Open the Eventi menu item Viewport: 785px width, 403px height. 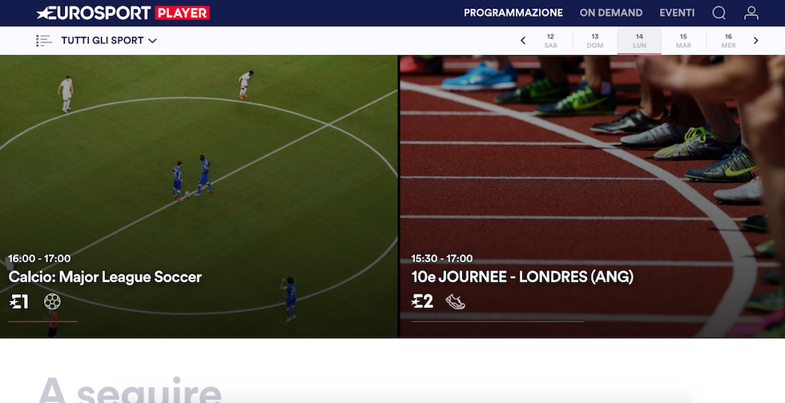tap(677, 13)
